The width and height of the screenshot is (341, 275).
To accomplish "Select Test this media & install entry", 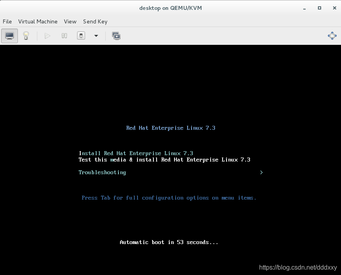I will 165,160.
